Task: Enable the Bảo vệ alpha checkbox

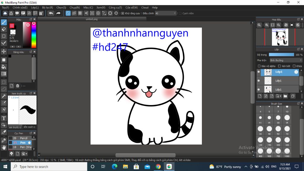Action: pos(259,66)
